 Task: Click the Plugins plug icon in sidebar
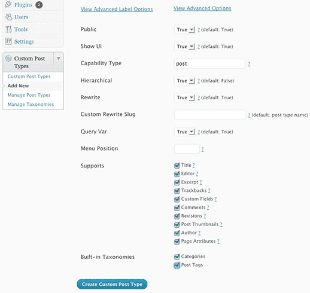click(x=8, y=4)
